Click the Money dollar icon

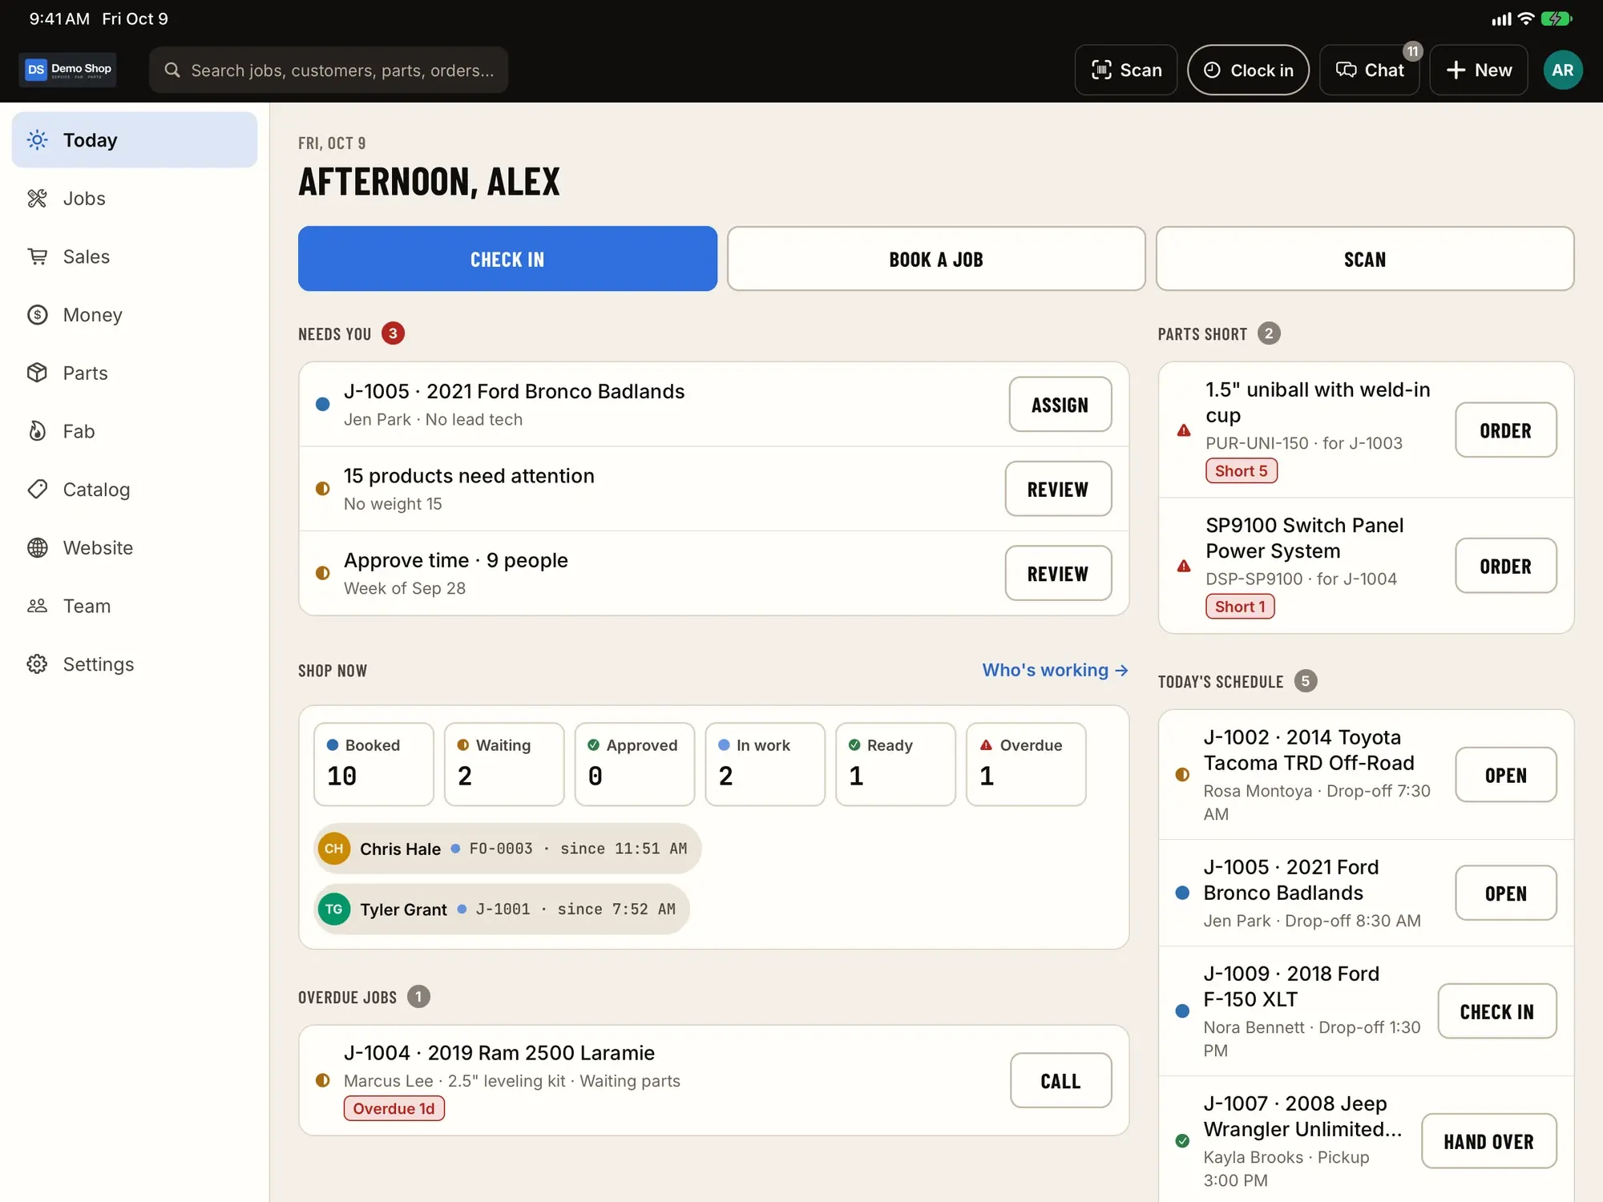pos(37,315)
